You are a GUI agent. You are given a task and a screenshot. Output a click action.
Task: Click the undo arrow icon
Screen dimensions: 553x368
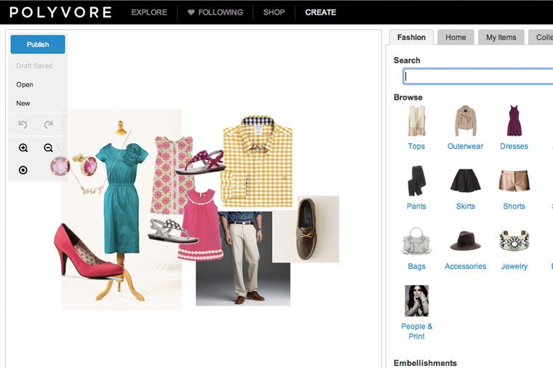tap(23, 124)
